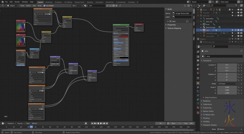This screenshot has width=244, height=134.
Task: Toggle eye visibility for zara object
Action: [x=235, y=30]
